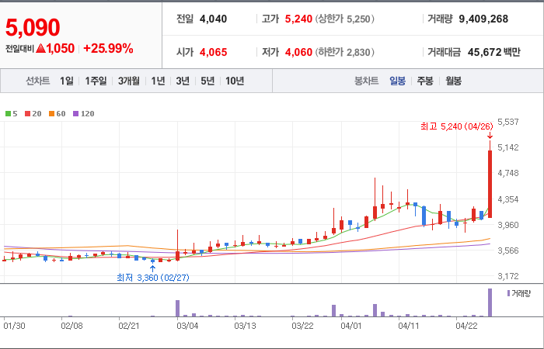Click the 5,537 price axis label

508,122
